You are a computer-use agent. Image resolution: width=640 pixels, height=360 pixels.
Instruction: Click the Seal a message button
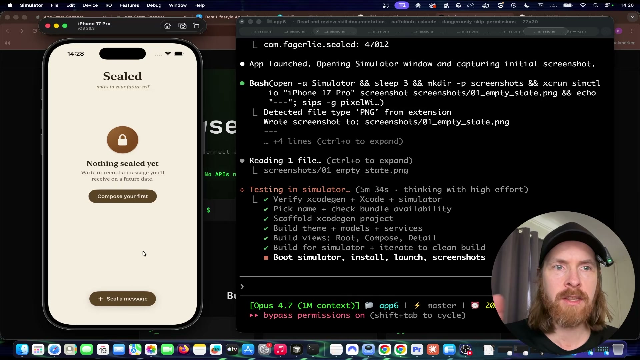tap(122, 299)
